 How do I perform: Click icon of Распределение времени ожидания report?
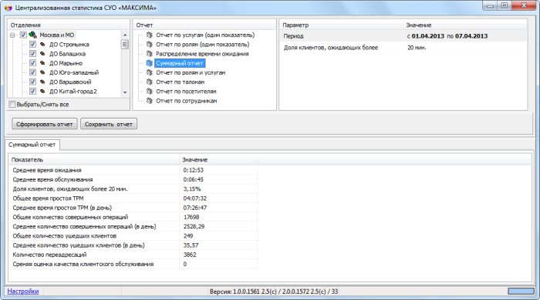149,54
